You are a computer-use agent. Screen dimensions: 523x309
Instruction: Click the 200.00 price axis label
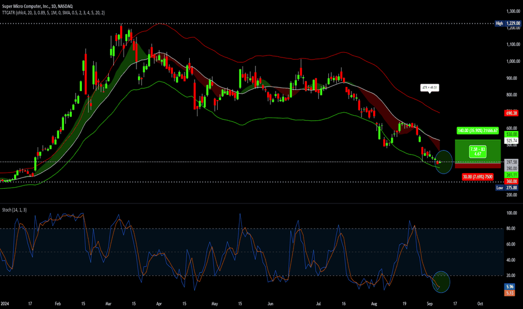512,195
